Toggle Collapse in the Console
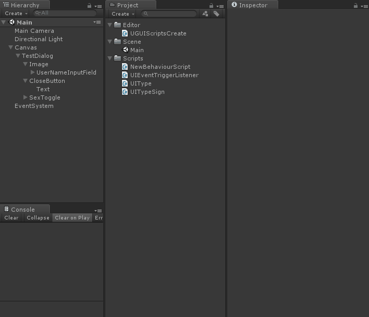 [38, 218]
